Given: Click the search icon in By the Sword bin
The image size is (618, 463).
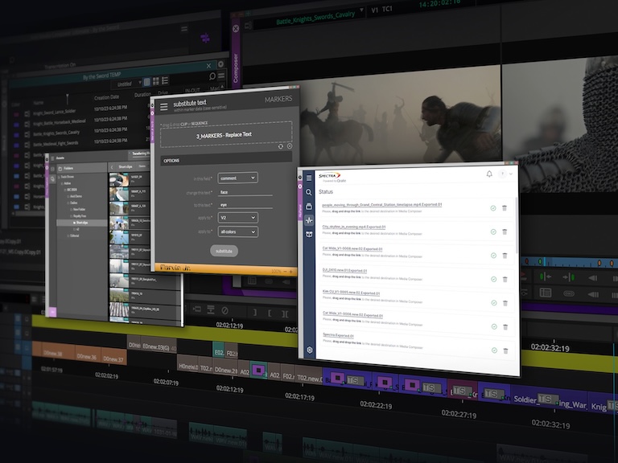Looking at the screenshot, I should pos(212,76).
